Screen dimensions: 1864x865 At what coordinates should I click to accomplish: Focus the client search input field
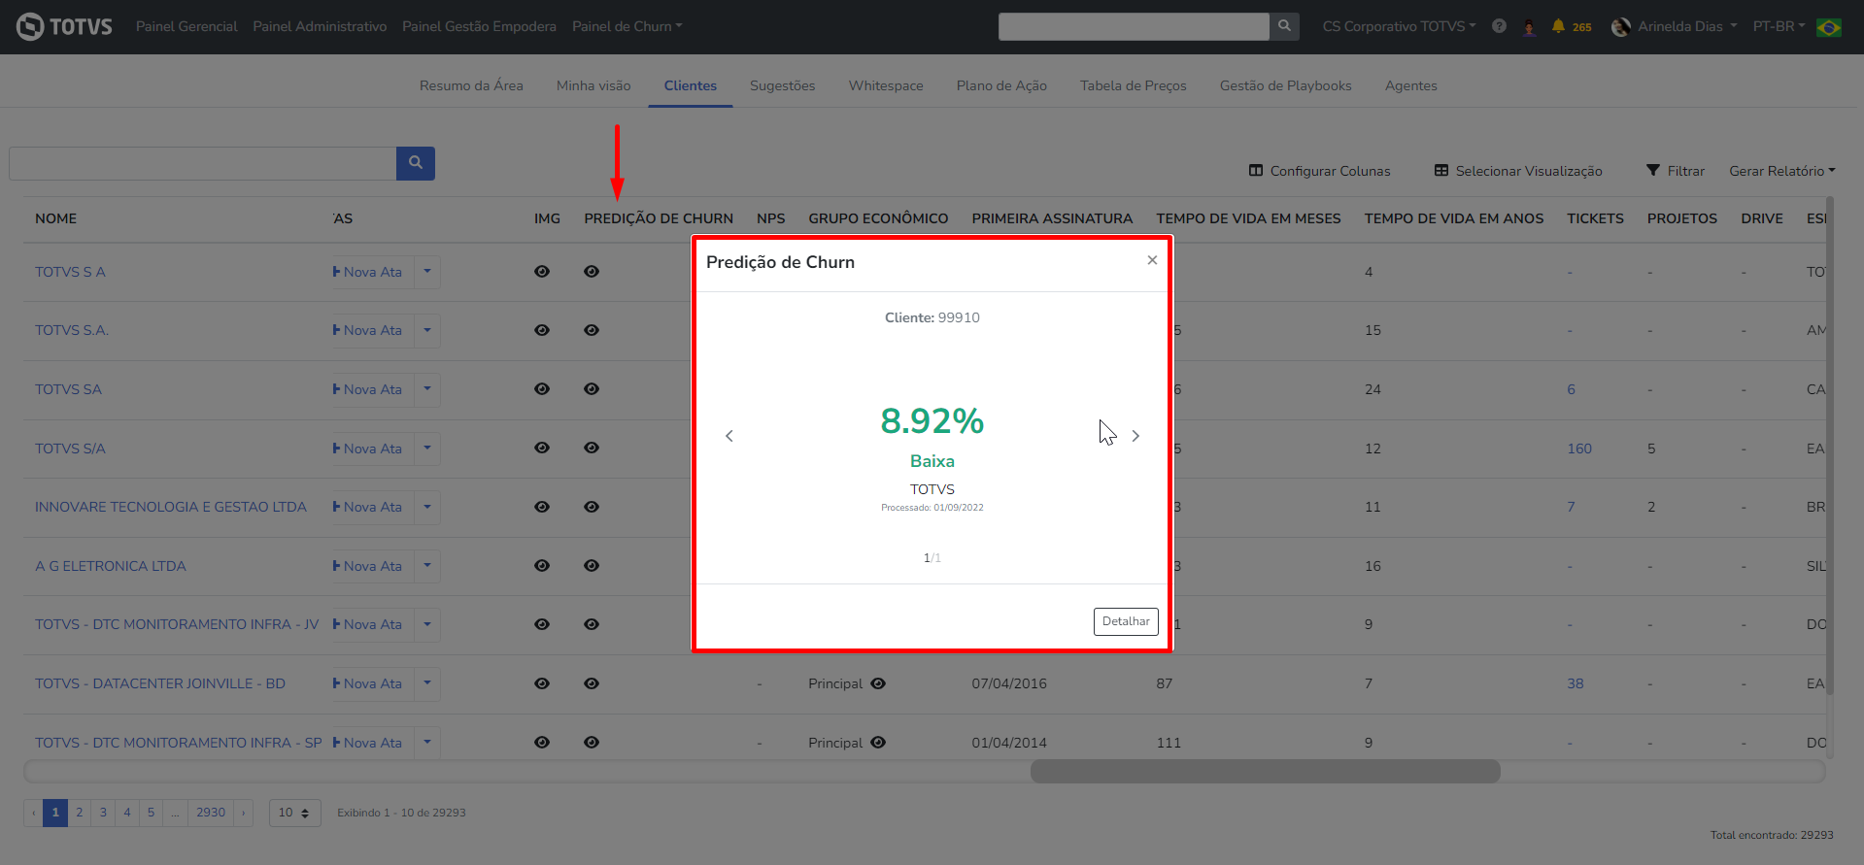[x=203, y=163]
